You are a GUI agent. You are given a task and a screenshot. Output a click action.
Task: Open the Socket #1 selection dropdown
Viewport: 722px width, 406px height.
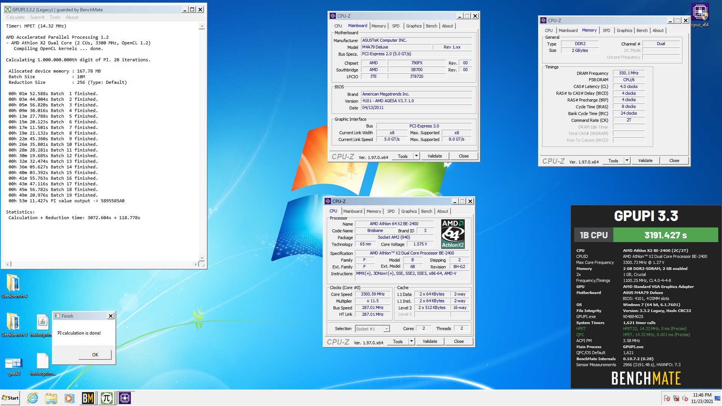[x=372, y=329]
